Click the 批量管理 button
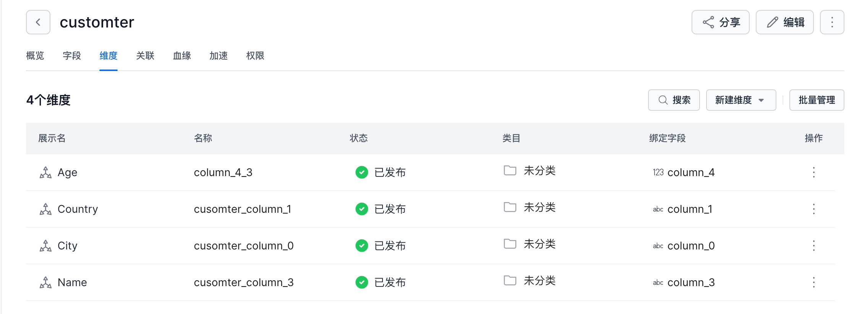 [x=817, y=100]
